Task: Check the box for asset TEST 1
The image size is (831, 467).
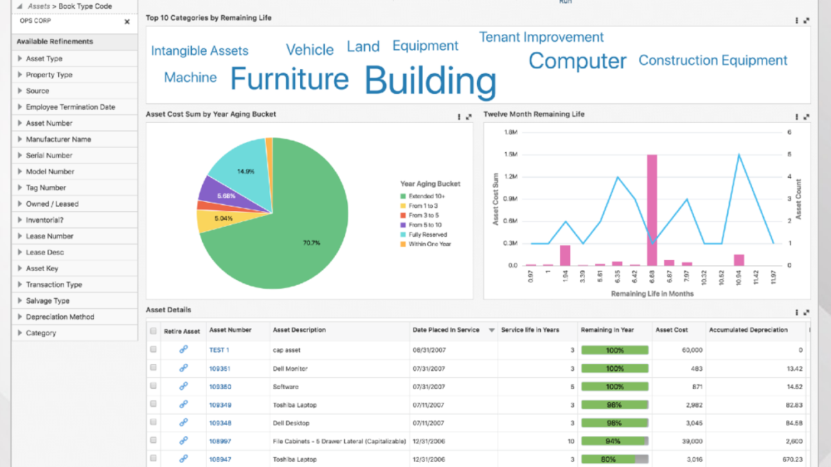Action: pos(153,350)
